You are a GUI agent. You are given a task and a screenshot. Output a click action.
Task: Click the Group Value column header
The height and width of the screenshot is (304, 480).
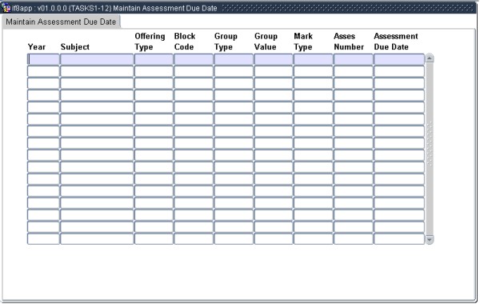click(266, 42)
